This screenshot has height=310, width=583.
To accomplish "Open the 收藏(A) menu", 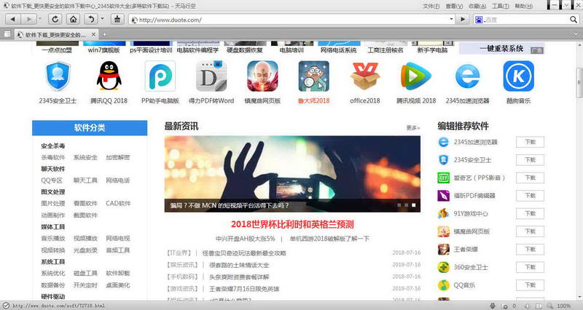I will click(x=477, y=6).
